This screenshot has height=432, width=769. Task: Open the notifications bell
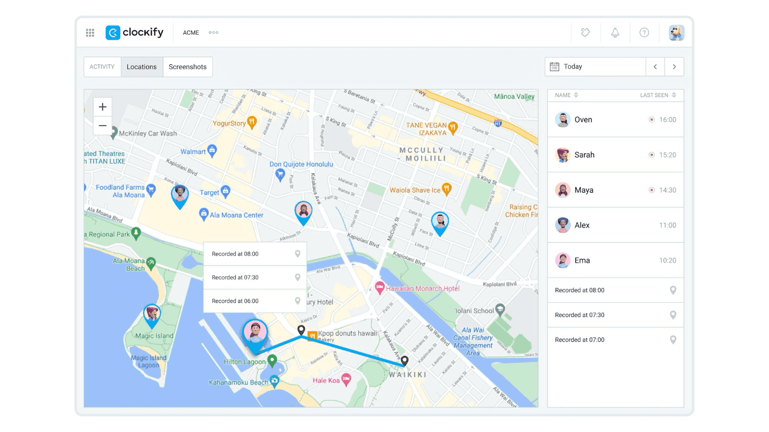point(614,33)
